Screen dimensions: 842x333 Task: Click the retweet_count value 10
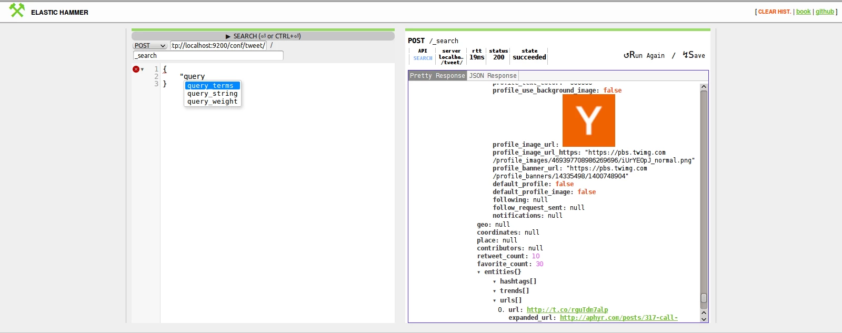click(x=536, y=256)
